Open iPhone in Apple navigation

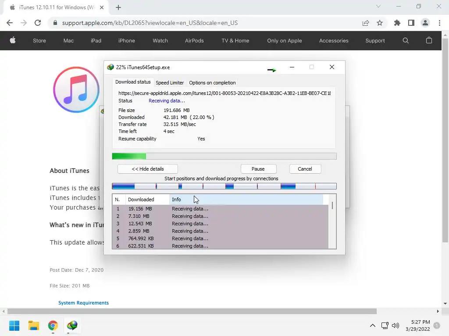[x=127, y=41]
